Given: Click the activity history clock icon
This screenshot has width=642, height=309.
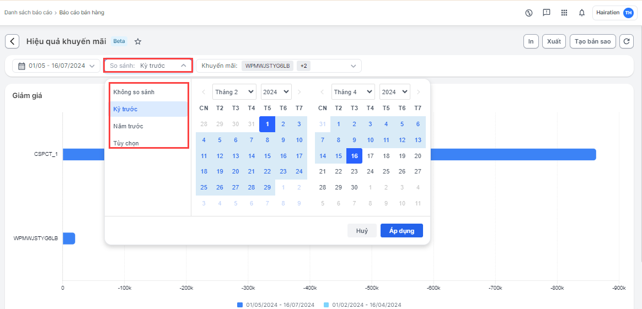Looking at the screenshot, I should pos(528,13).
